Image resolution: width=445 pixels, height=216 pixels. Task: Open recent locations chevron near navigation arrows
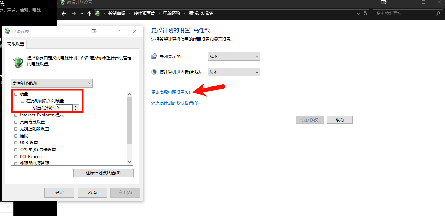click(x=82, y=13)
